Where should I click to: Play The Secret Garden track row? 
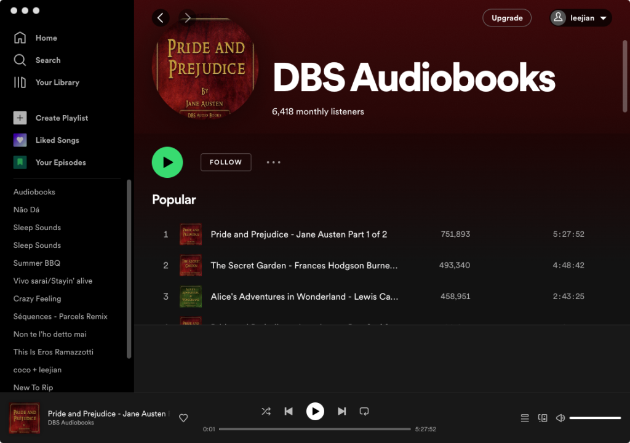point(304,266)
